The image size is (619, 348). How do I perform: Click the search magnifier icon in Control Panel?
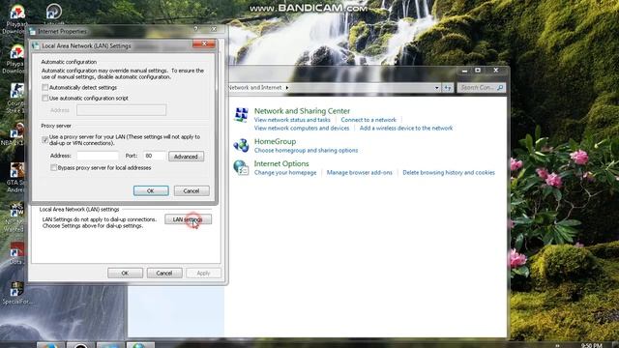500,88
